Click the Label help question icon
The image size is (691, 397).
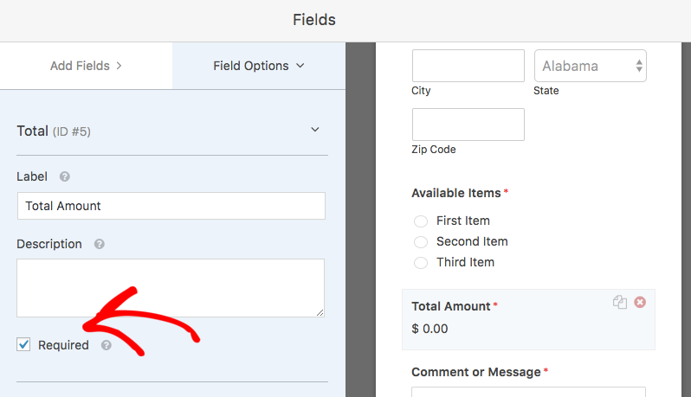pyautogui.click(x=65, y=176)
